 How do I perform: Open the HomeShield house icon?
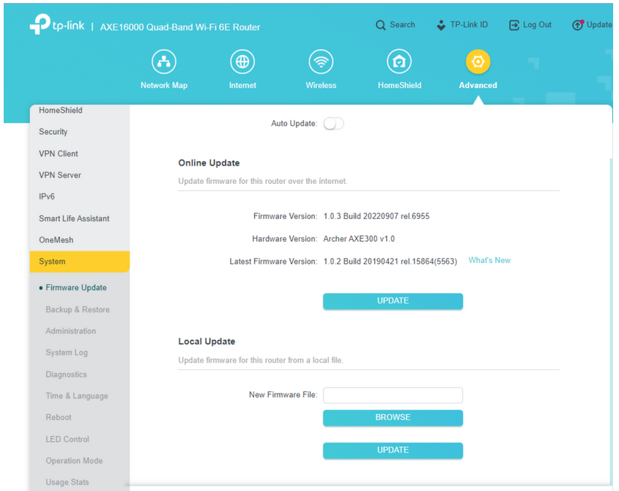pos(399,62)
